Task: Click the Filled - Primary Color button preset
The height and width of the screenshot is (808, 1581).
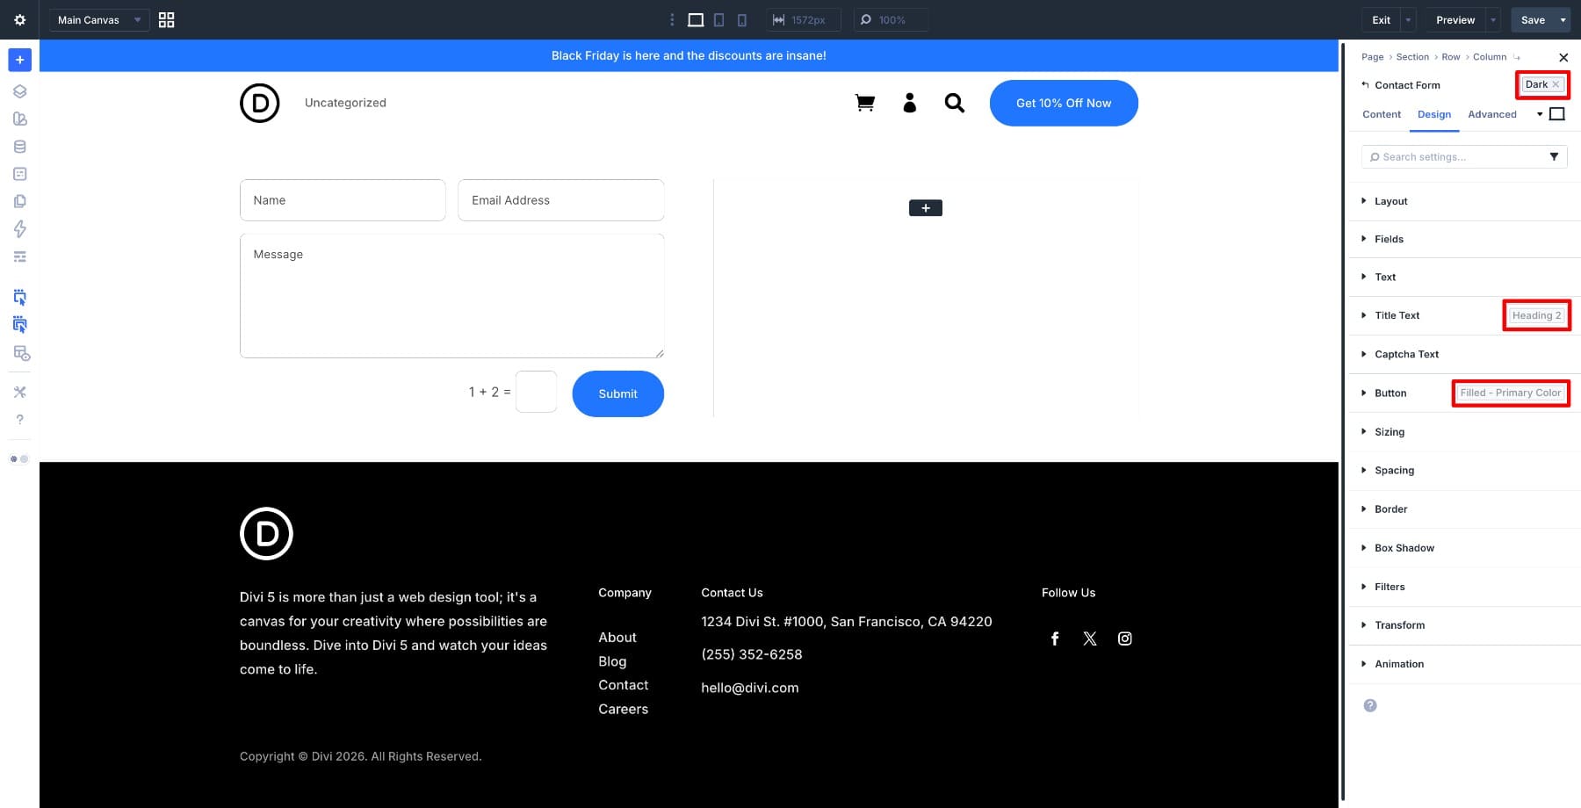Action: coord(1511,393)
